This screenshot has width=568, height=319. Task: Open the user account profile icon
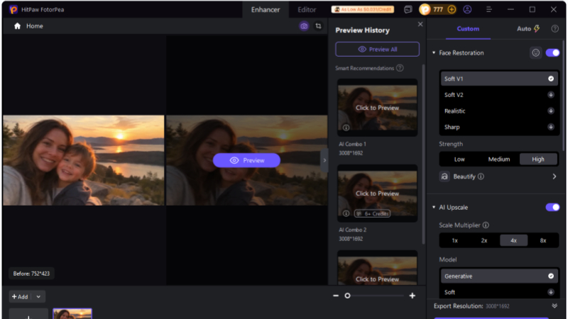pos(467,10)
